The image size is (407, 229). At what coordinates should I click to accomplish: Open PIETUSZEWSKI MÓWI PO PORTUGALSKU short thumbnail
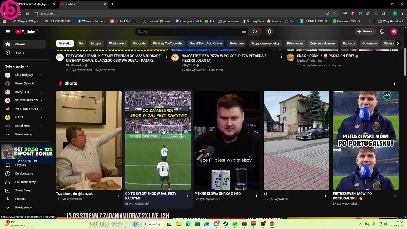366,140
